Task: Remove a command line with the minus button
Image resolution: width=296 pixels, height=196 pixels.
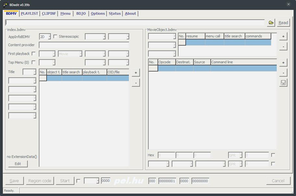Action: [x=283, y=72]
